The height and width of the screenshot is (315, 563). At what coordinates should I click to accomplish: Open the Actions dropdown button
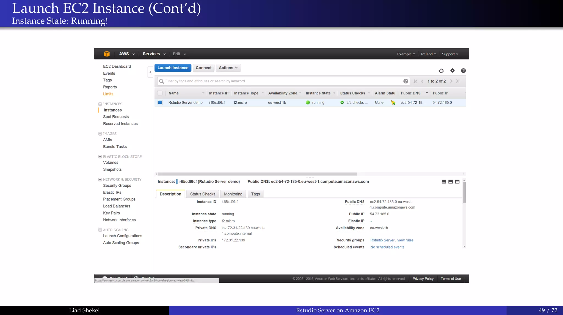click(228, 68)
